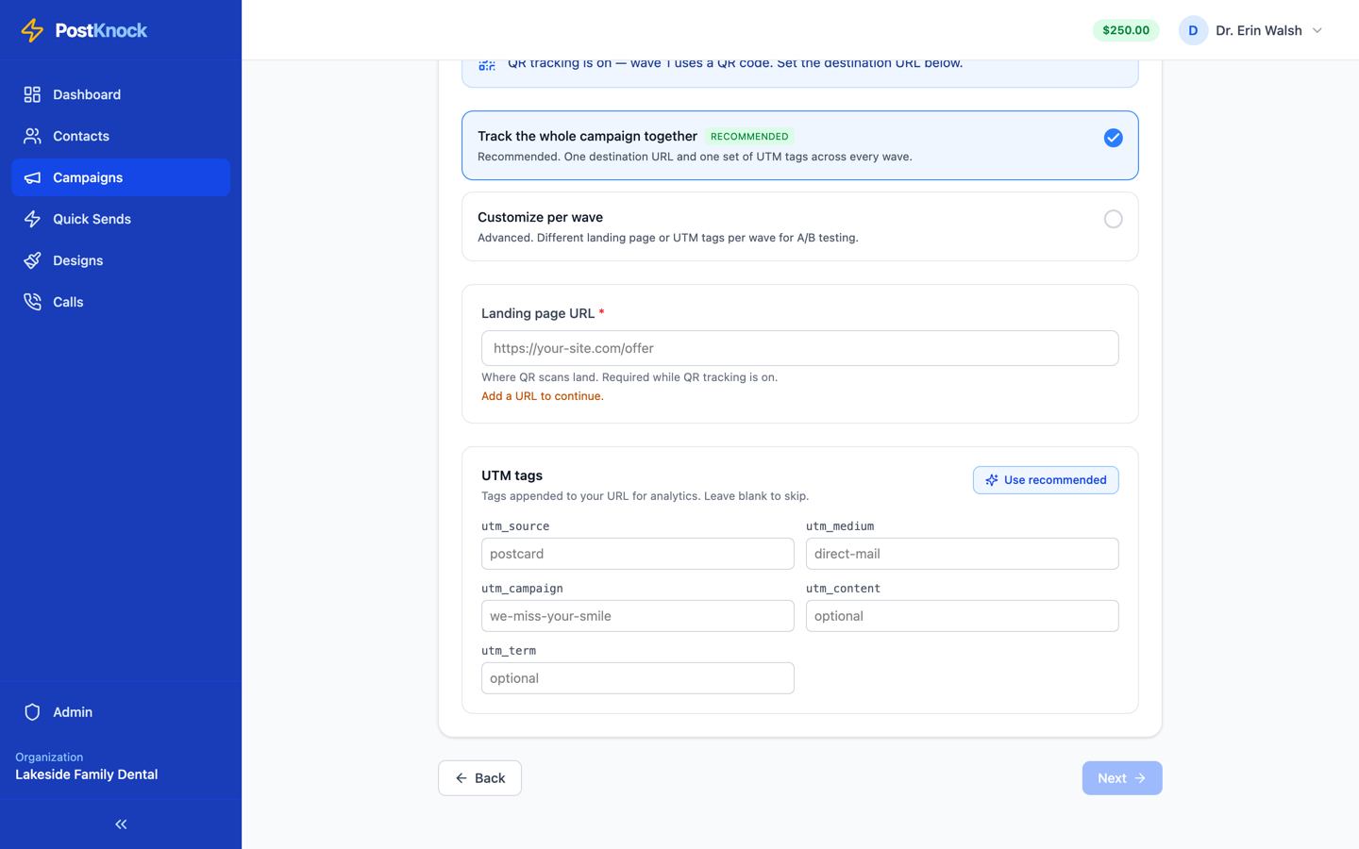Click the Dashboard grid icon
The width and height of the screenshot is (1359, 849).
pos(32,94)
